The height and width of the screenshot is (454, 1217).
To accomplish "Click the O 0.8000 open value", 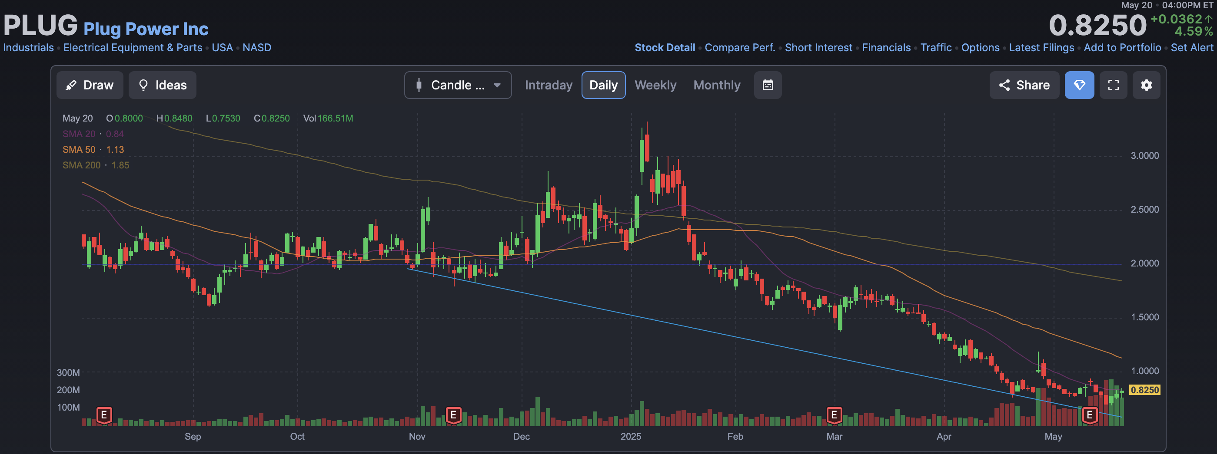I will coord(124,118).
